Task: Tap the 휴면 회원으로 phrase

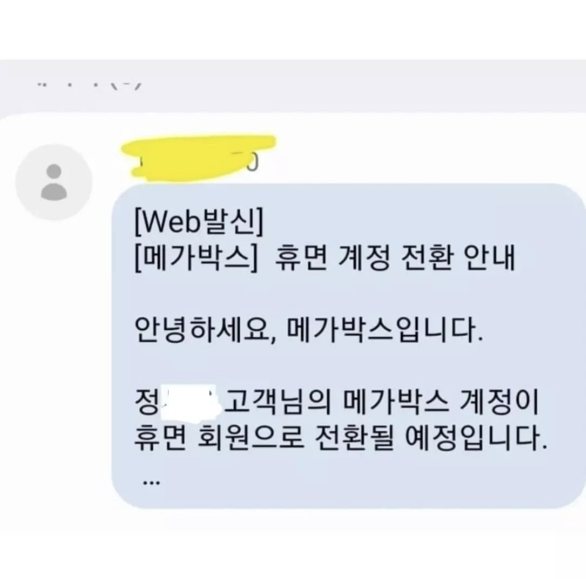Action: click(x=219, y=438)
